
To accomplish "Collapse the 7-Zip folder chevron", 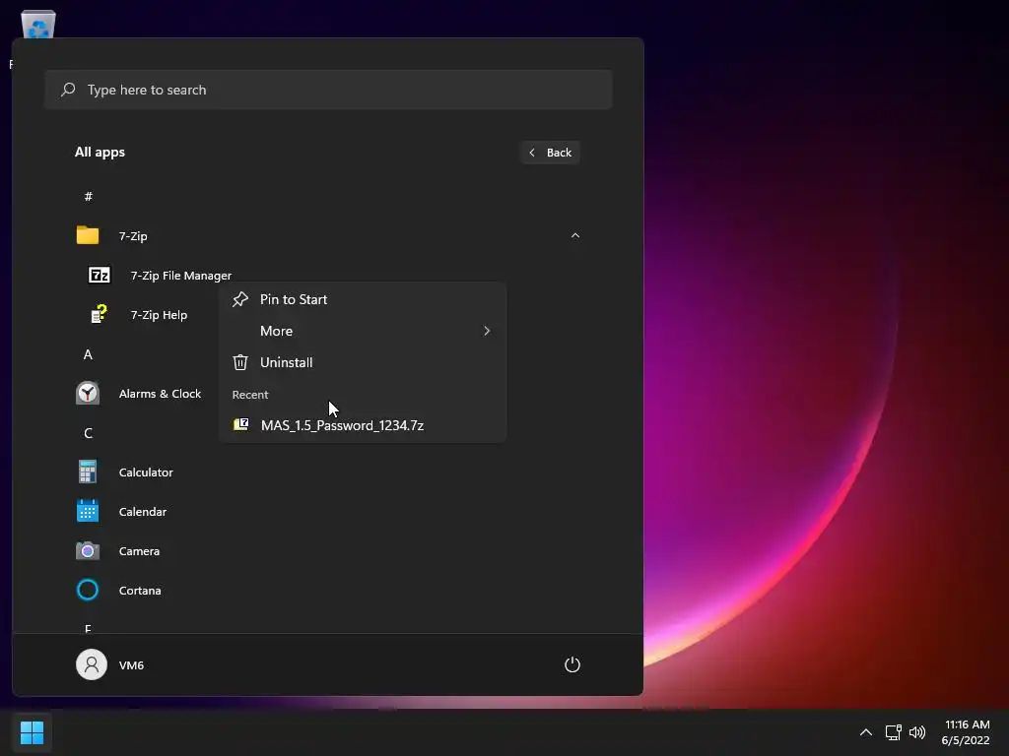I will (575, 235).
